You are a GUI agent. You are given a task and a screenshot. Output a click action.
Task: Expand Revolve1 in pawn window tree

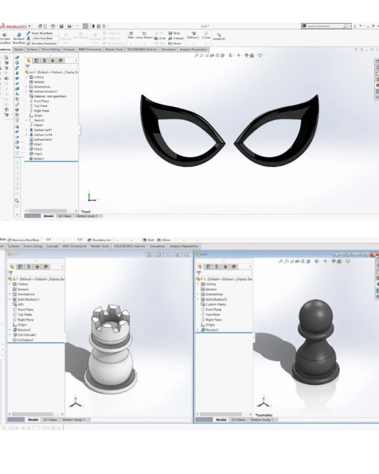tap(198, 330)
